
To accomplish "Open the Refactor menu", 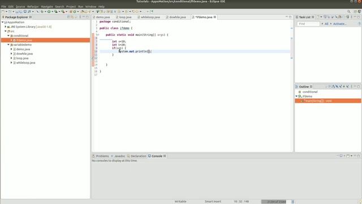I will click(x=33, y=6).
